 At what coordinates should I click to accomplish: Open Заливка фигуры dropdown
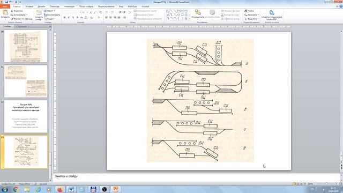(x=230, y=11)
